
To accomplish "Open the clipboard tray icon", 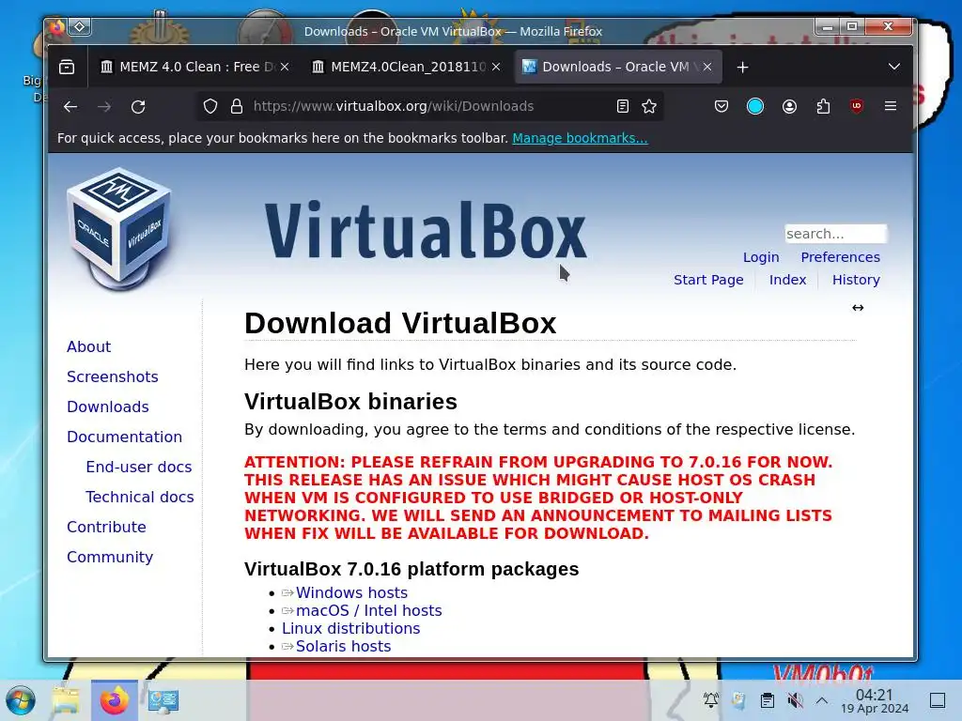I will point(767,700).
